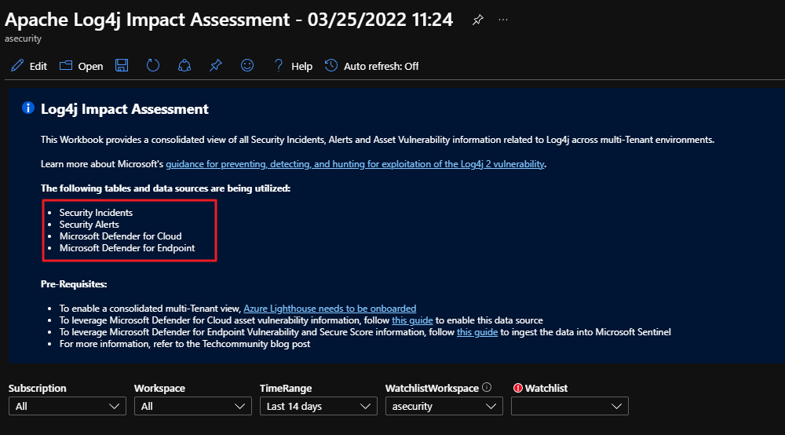785x435 pixels.
Task: Click the 'following tables and data sources' line
Action: pyautogui.click(x=166, y=188)
